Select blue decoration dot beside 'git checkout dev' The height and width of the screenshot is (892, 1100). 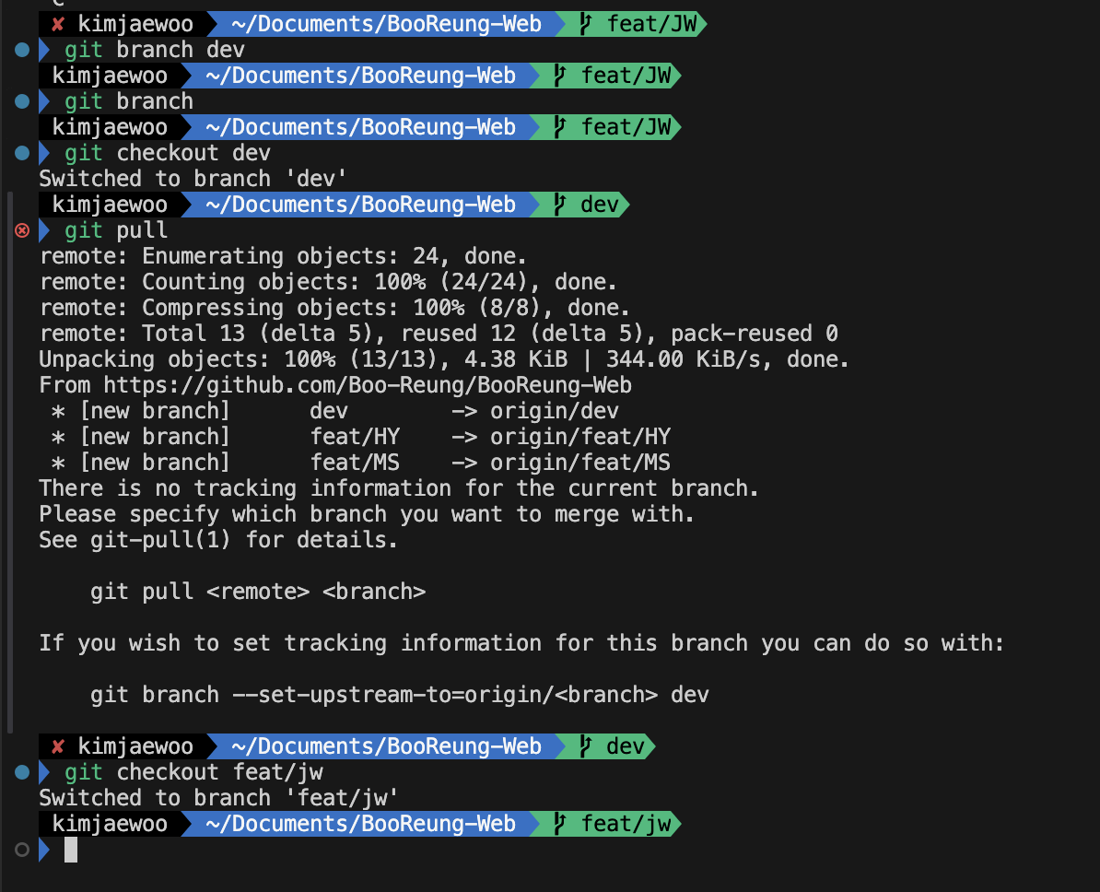pos(22,153)
